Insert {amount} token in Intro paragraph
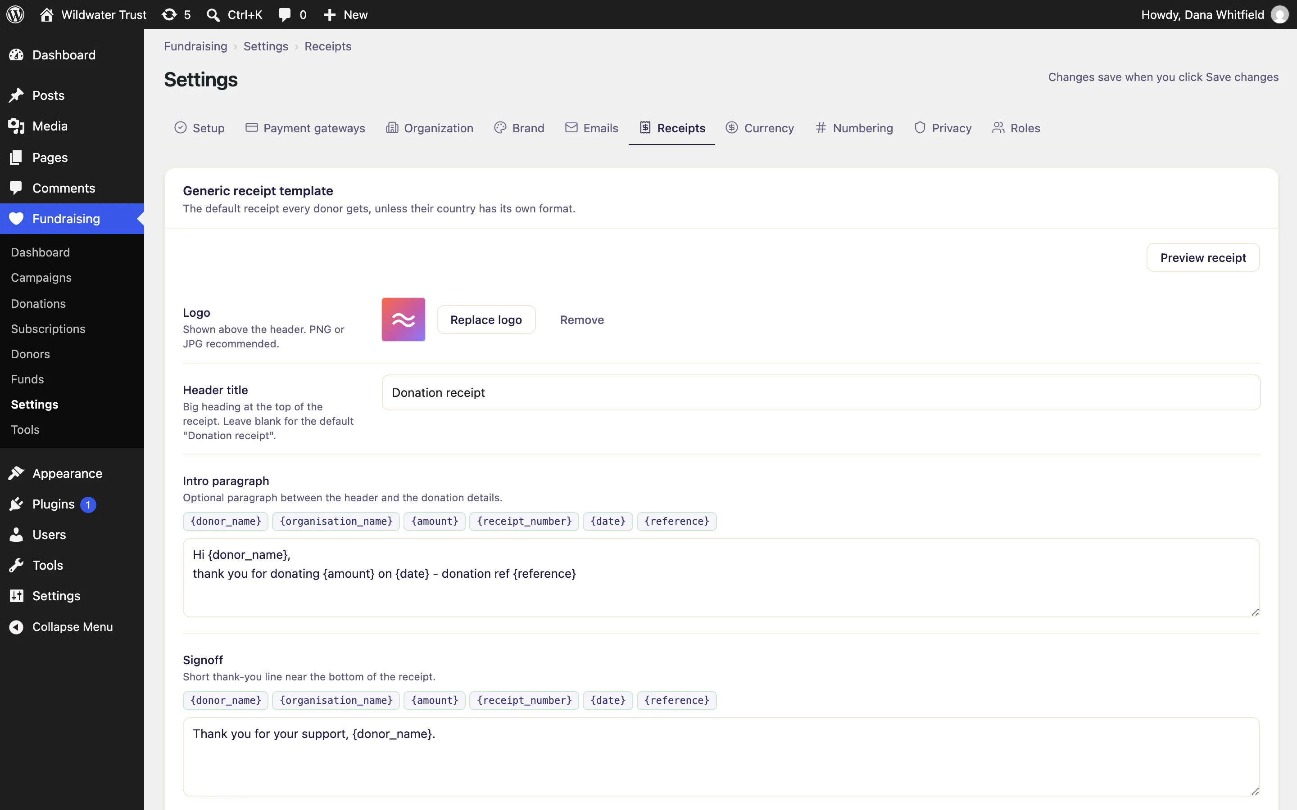Screen dimensions: 1297x810 (x=435, y=521)
